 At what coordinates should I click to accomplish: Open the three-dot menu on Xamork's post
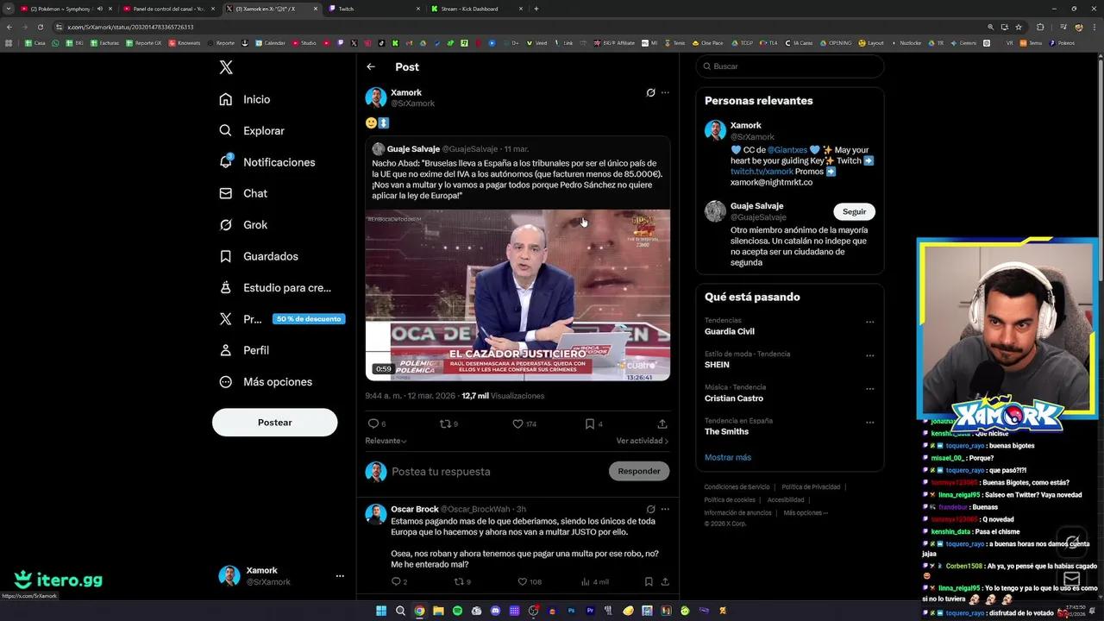click(x=665, y=92)
